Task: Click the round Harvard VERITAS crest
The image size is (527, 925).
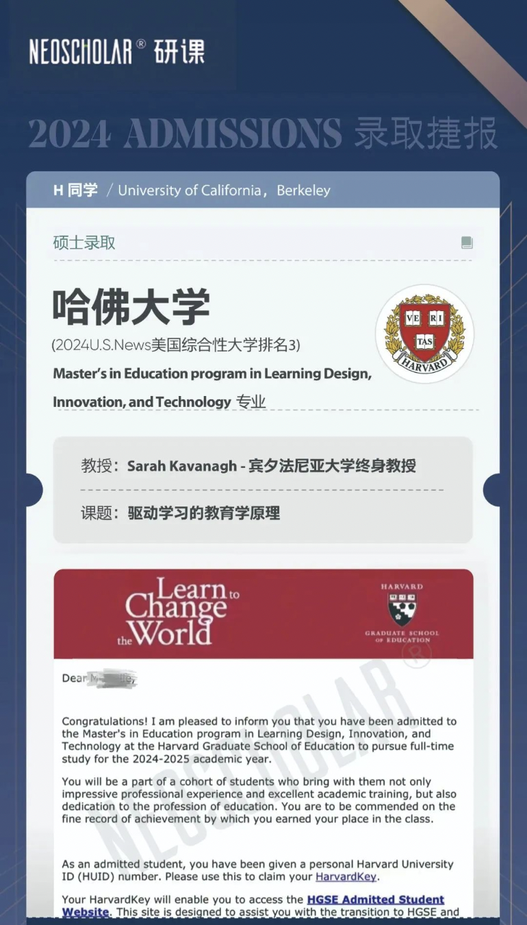Action: 425,334
